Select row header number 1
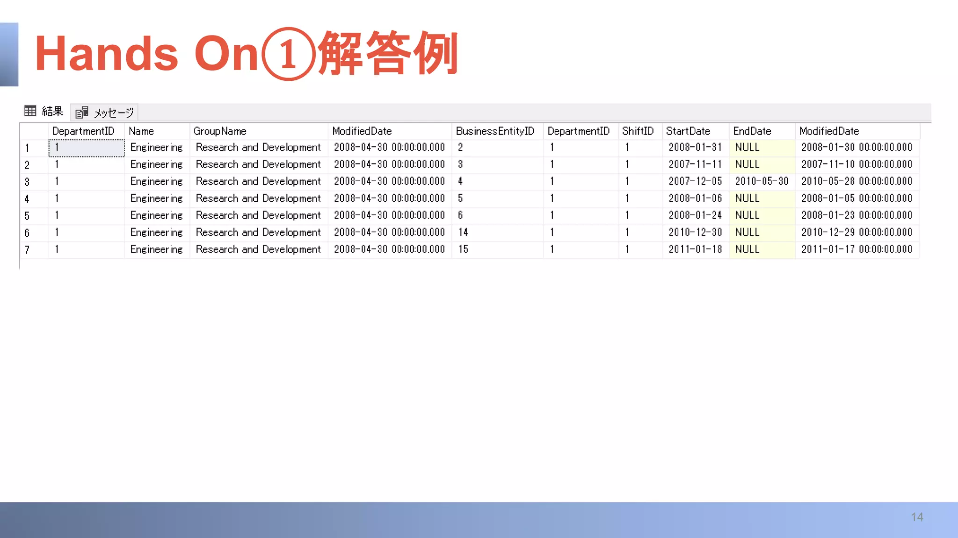958x538 pixels. coord(34,148)
